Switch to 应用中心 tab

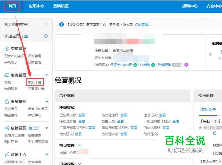[37, 6]
